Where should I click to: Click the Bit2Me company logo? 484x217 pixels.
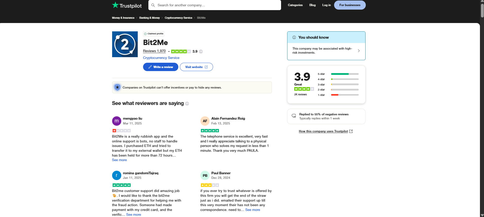125,44
